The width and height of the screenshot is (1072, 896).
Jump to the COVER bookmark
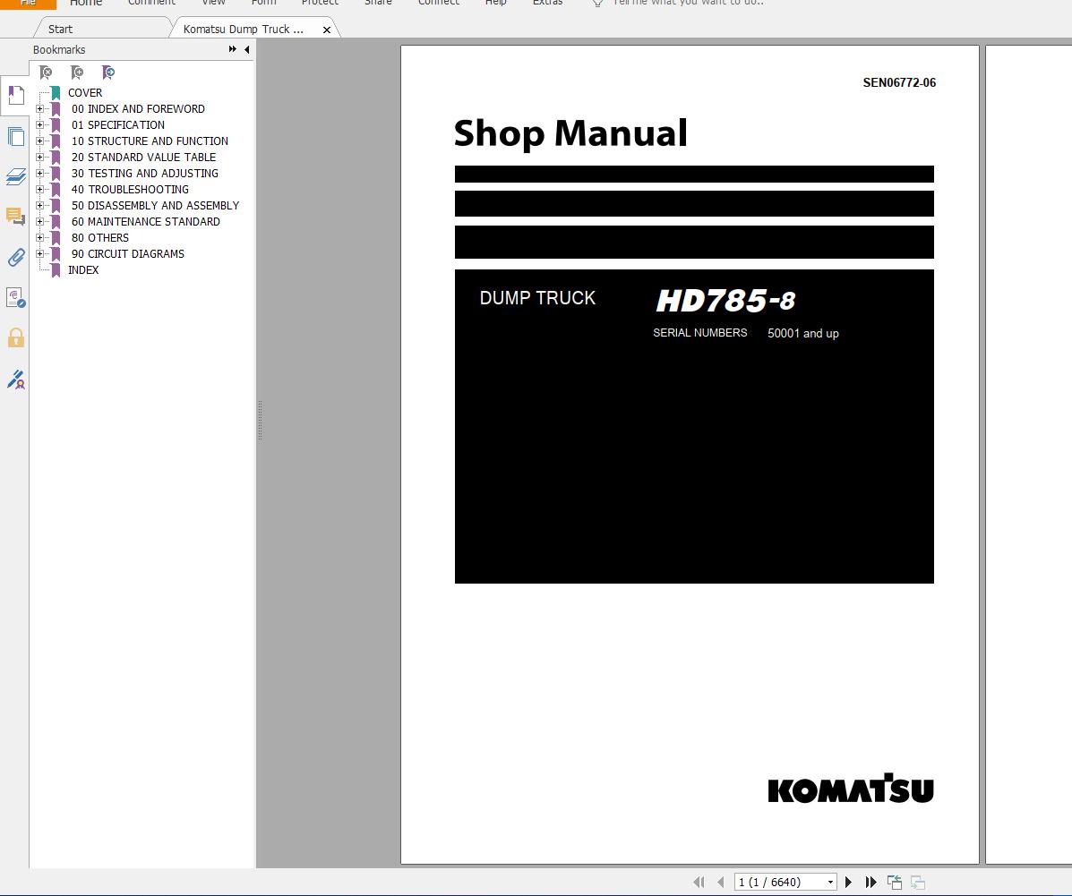click(x=85, y=93)
